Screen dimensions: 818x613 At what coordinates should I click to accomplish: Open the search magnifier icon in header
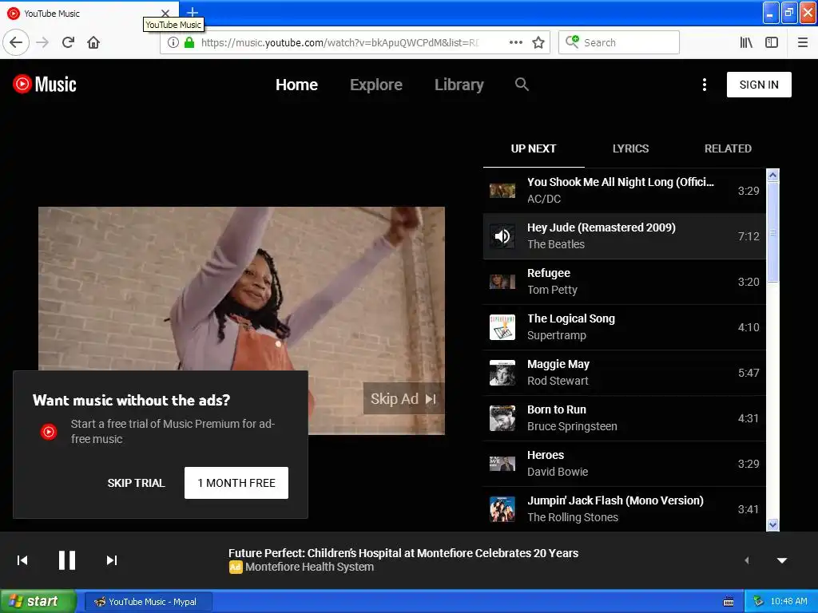click(x=522, y=84)
